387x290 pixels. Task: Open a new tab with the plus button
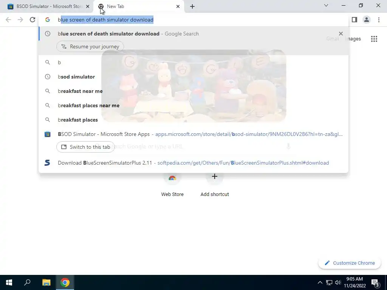coord(192,6)
